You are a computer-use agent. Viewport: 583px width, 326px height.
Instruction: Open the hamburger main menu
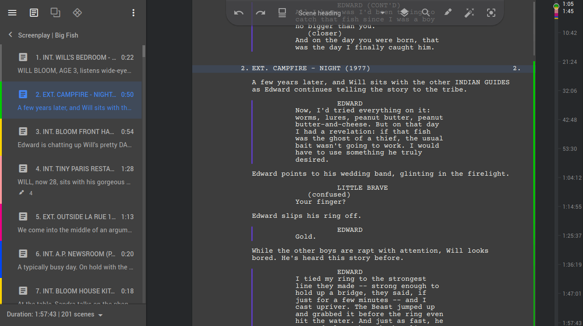click(12, 13)
